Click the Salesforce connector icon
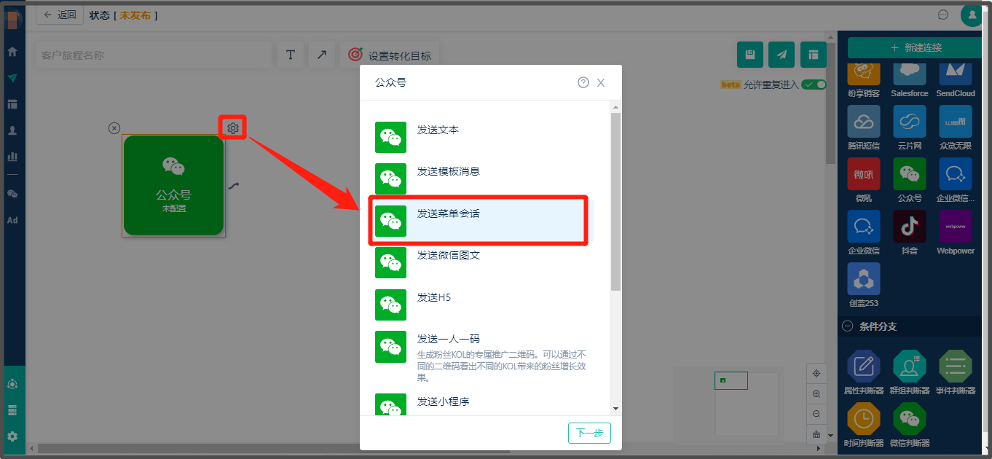Screen dimensions: 992x459 click(909, 73)
